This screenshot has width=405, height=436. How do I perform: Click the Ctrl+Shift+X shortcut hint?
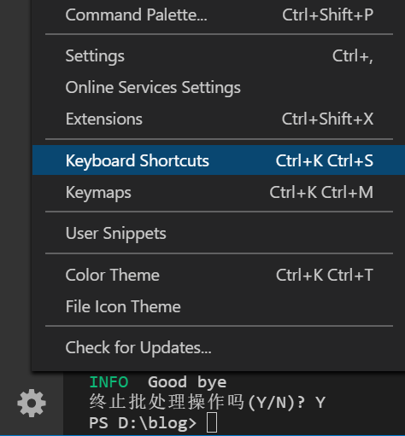[327, 119]
